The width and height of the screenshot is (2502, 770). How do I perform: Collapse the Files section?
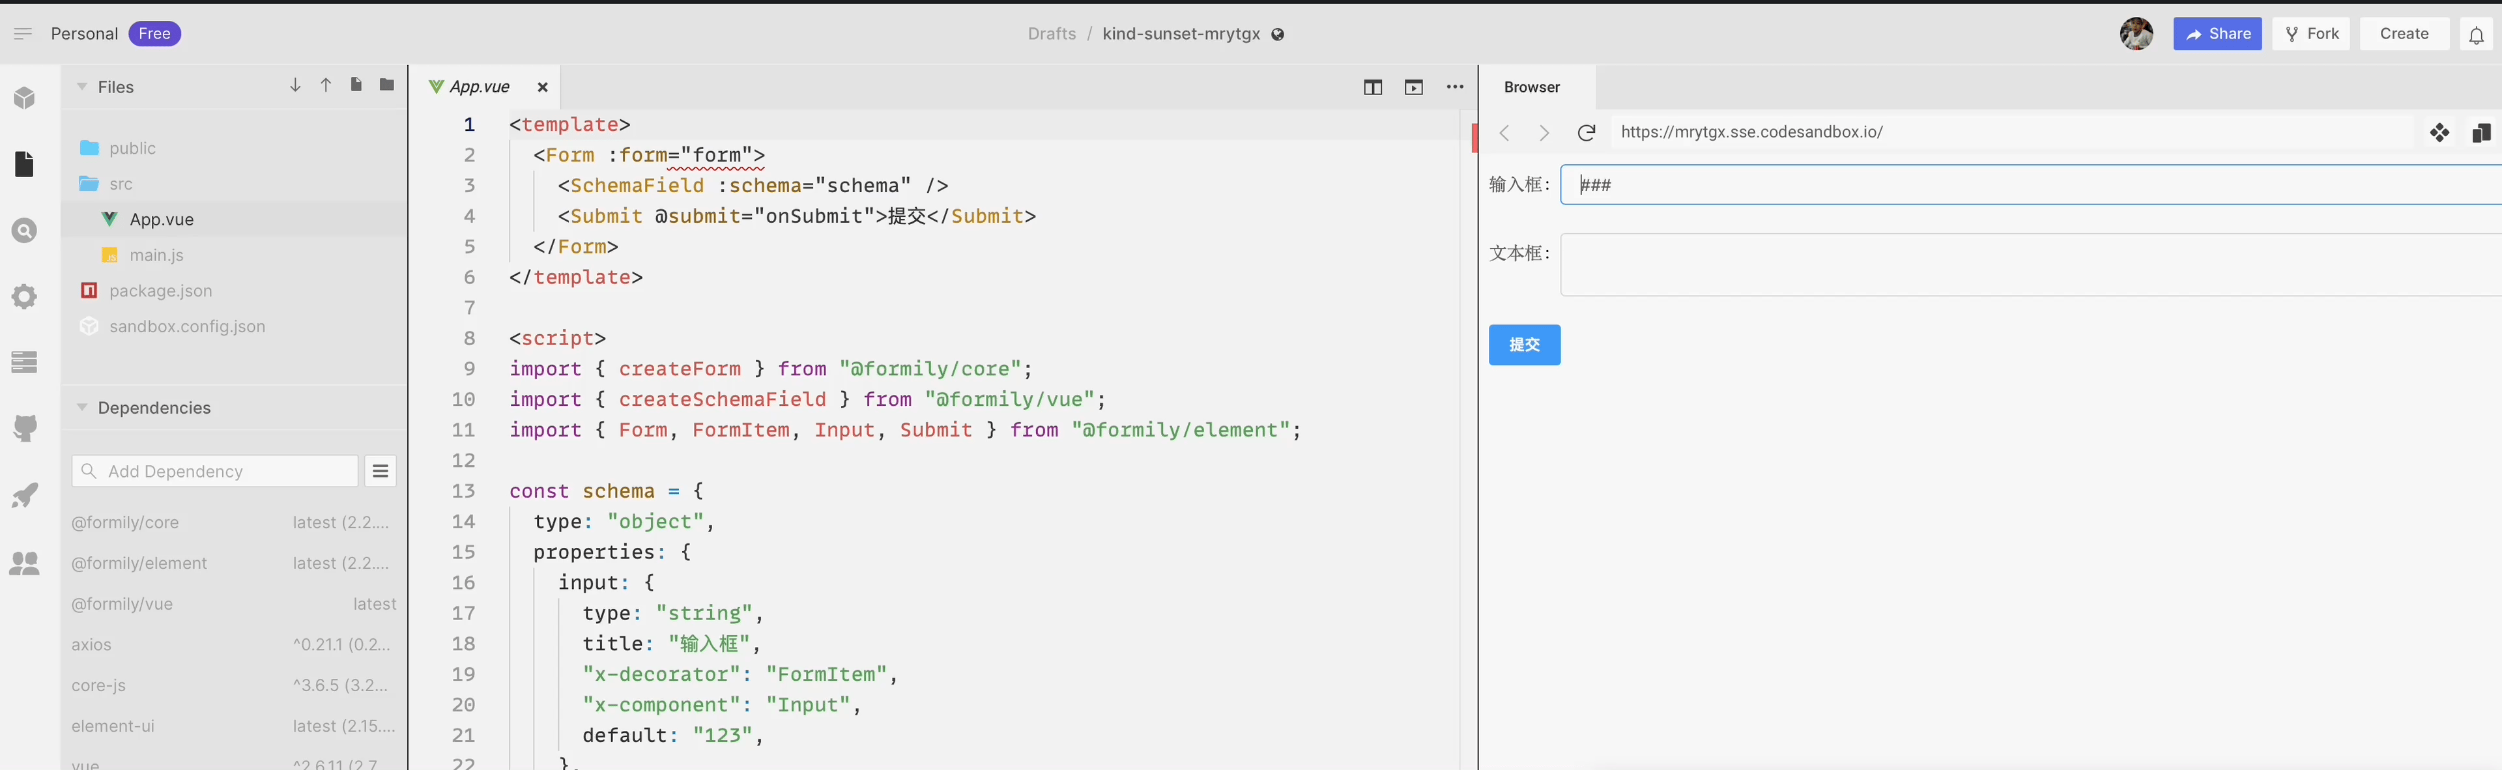coord(83,87)
